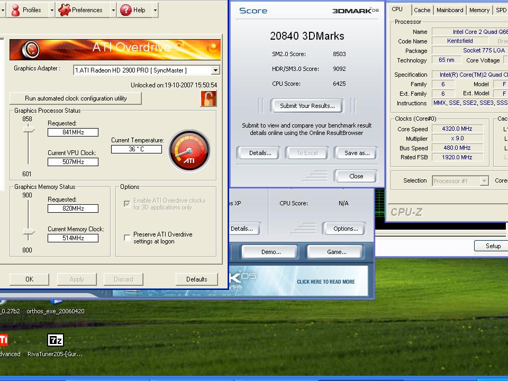Open the RivaTuner205 desktop shortcut

55,354
